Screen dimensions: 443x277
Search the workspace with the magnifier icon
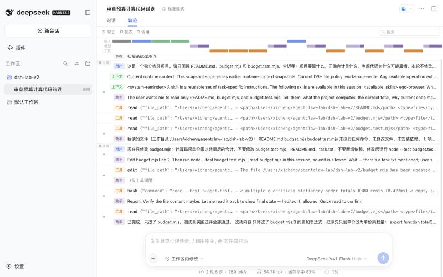[x=65, y=64]
